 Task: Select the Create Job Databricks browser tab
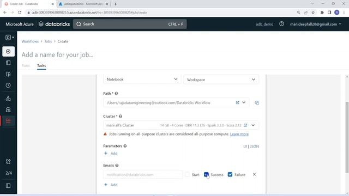29,4
